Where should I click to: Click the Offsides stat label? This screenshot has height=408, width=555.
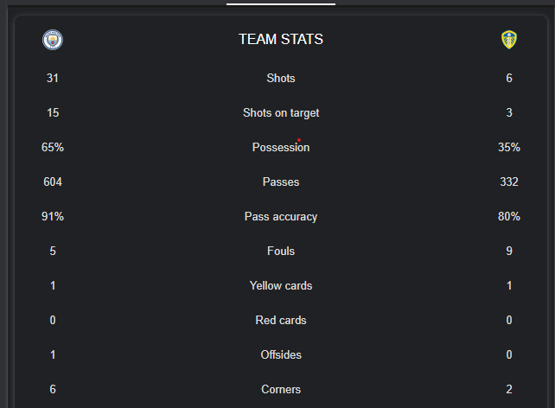point(281,354)
